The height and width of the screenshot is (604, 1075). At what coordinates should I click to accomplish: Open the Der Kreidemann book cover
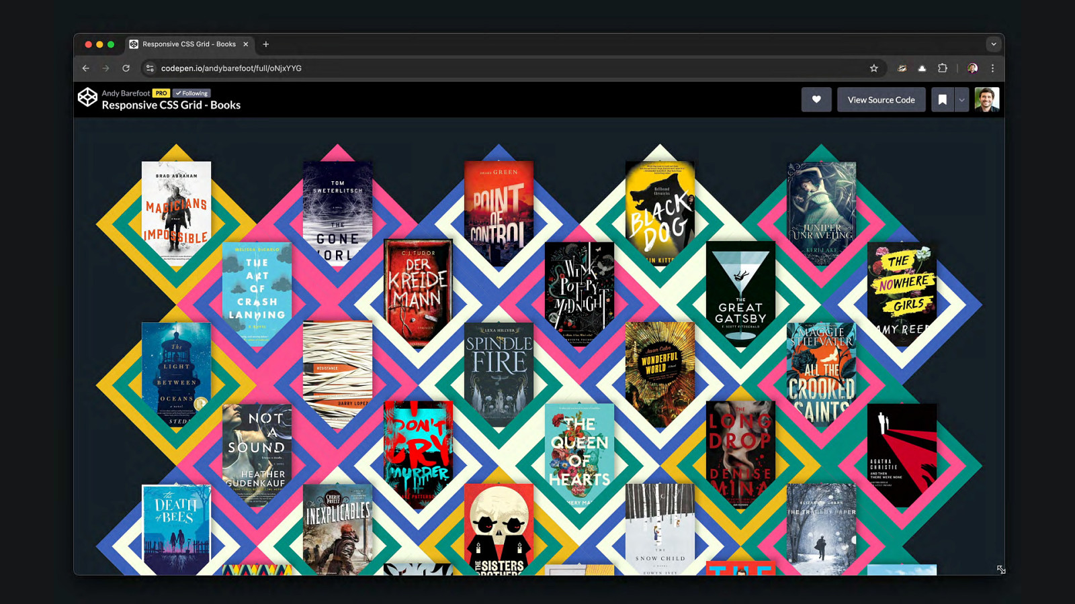(418, 294)
